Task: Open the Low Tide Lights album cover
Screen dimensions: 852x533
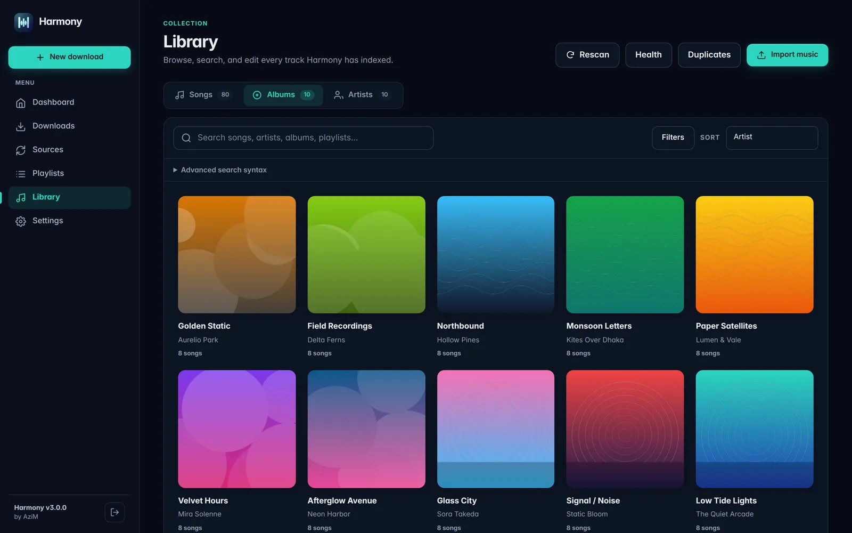Action: (x=755, y=429)
